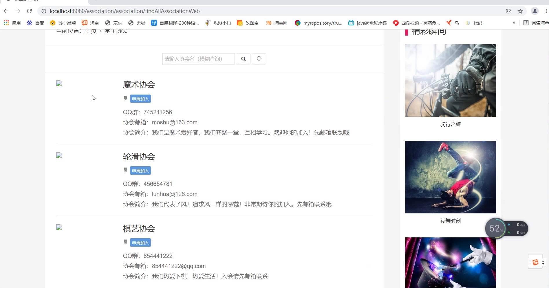549x288 pixels.
Task: Open the 鸟 bookmark
Action: click(x=453, y=23)
